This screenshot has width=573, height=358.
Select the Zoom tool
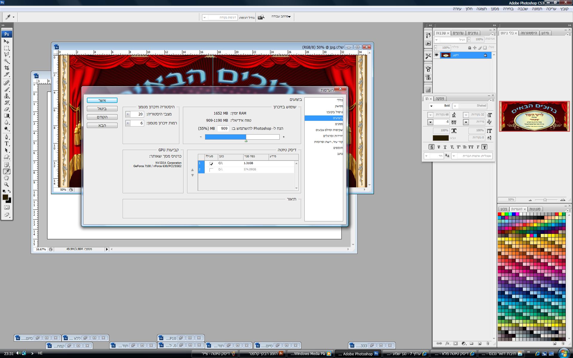7,184
